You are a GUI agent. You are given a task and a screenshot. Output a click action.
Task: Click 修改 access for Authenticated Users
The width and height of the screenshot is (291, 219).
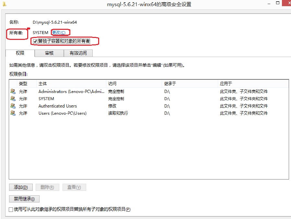112,106
